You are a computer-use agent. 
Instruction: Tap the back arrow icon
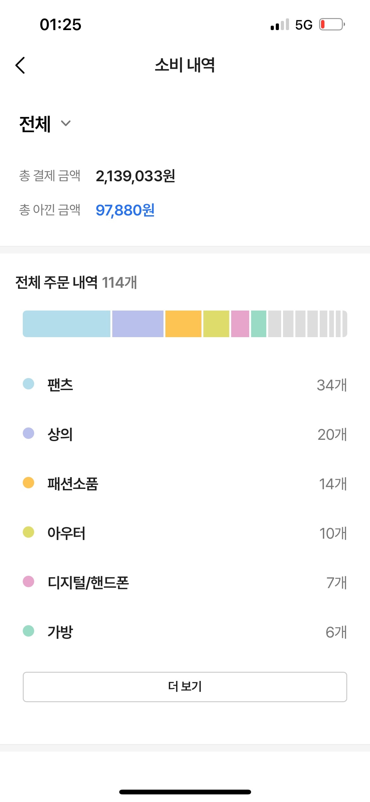click(x=20, y=65)
